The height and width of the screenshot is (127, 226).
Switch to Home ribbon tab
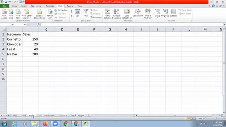[14, 6]
